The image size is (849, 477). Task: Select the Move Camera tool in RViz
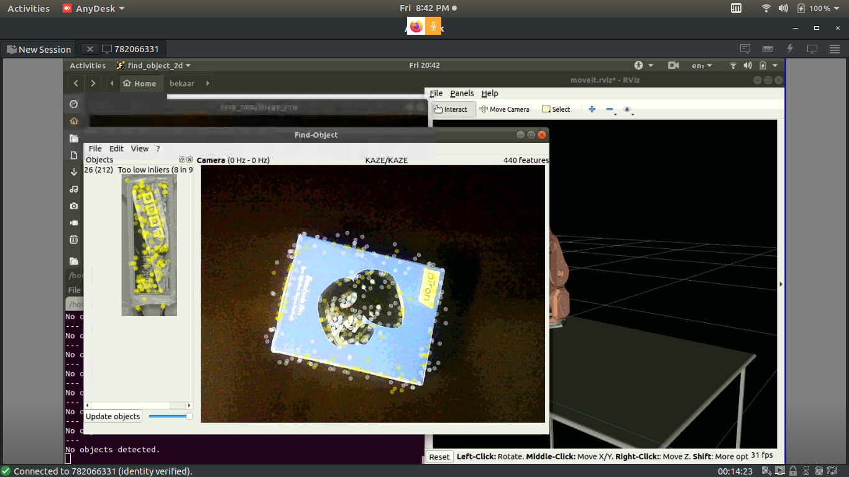point(504,109)
